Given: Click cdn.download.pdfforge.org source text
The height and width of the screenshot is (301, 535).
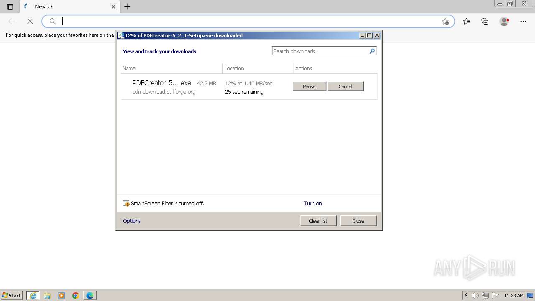Looking at the screenshot, I should pyautogui.click(x=164, y=92).
